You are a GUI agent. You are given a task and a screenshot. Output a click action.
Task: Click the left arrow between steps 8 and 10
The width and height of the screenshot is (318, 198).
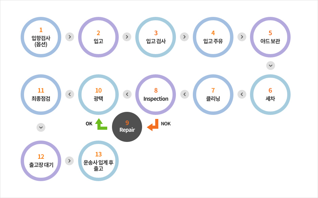(x=127, y=94)
